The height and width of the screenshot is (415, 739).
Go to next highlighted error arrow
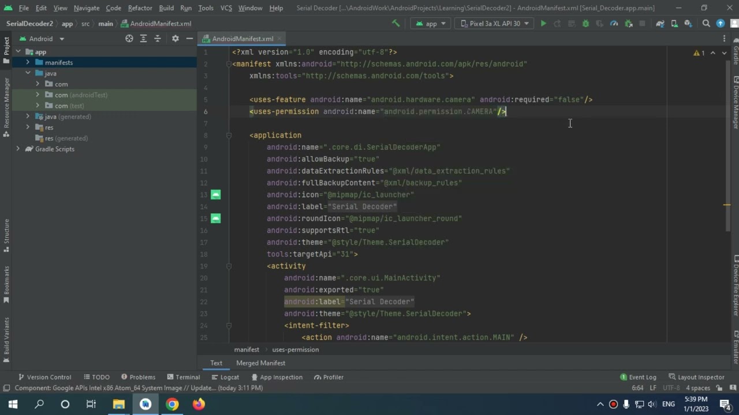click(x=724, y=53)
